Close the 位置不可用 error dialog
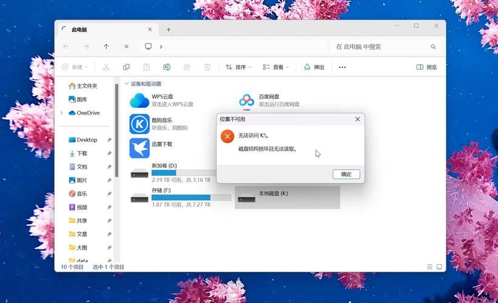498x303 pixels. pyautogui.click(x=357, y=119)
